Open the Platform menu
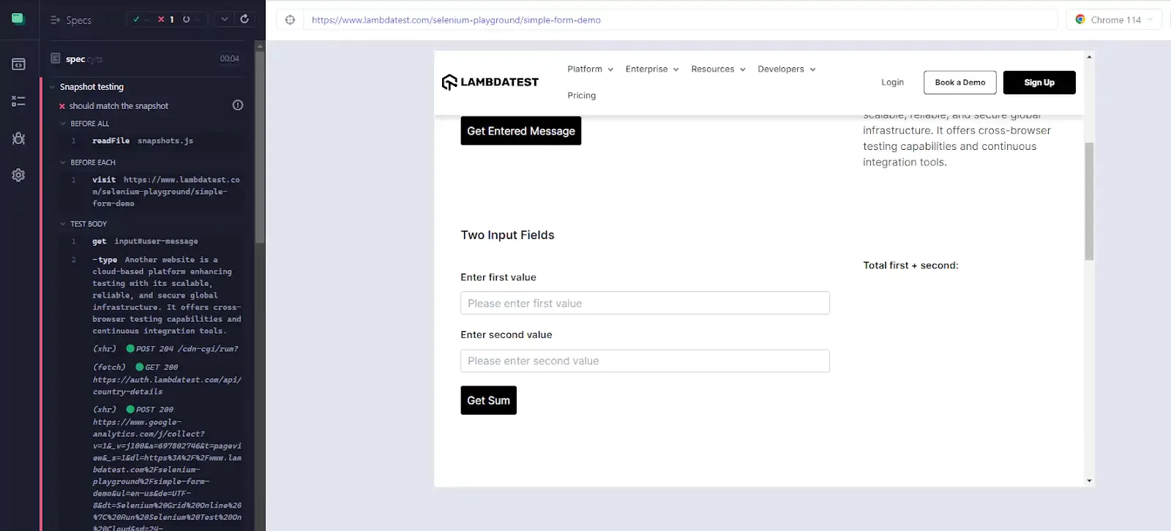Image resolution: width=1171 pixels, height=531 pixels. point(590,69)
